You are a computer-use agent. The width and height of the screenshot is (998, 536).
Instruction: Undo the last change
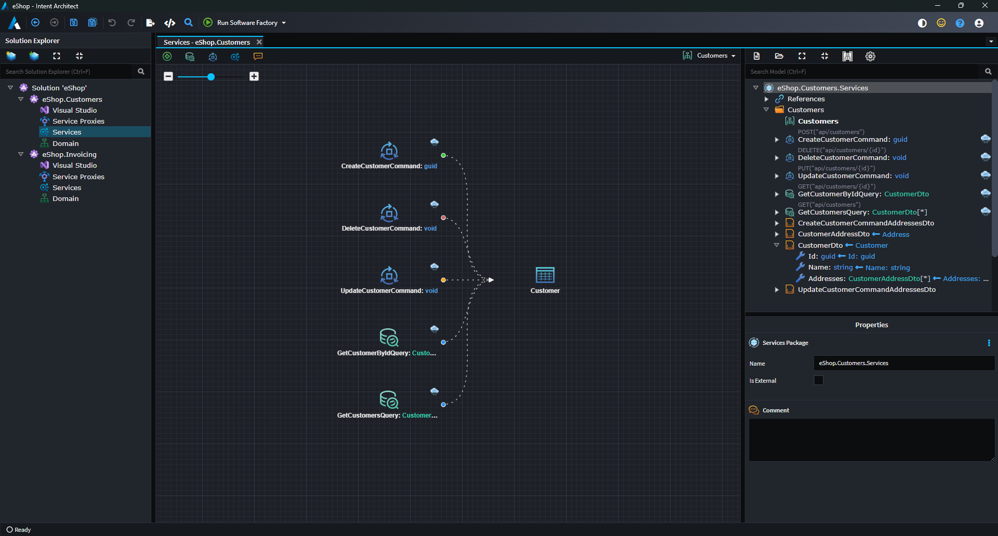pyautogui.click(x=112, y=23)
